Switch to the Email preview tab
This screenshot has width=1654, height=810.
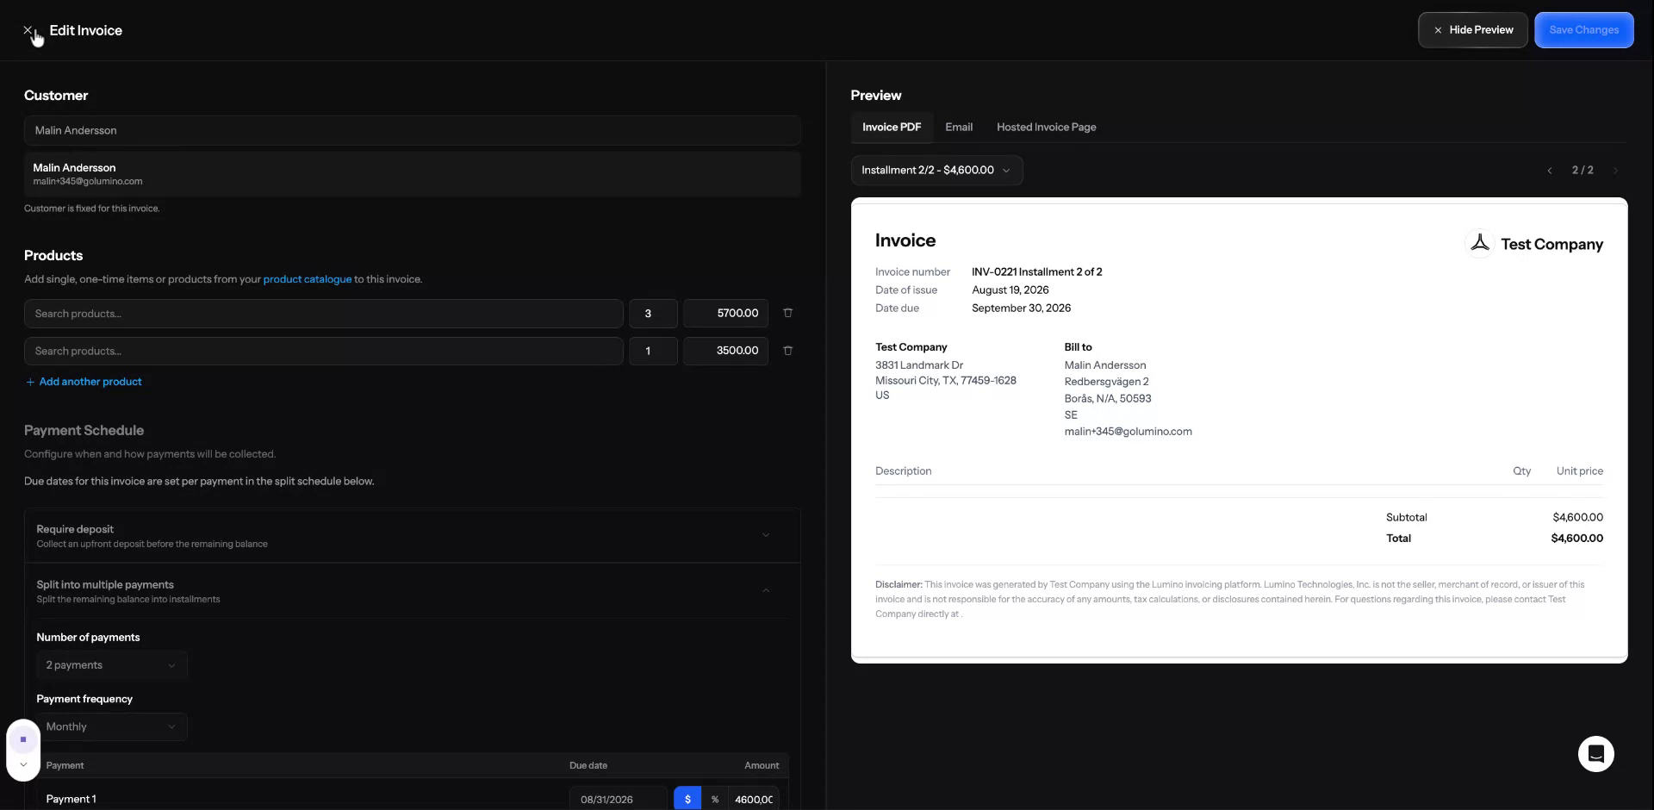pyautogui.click(x=959, y=128)
